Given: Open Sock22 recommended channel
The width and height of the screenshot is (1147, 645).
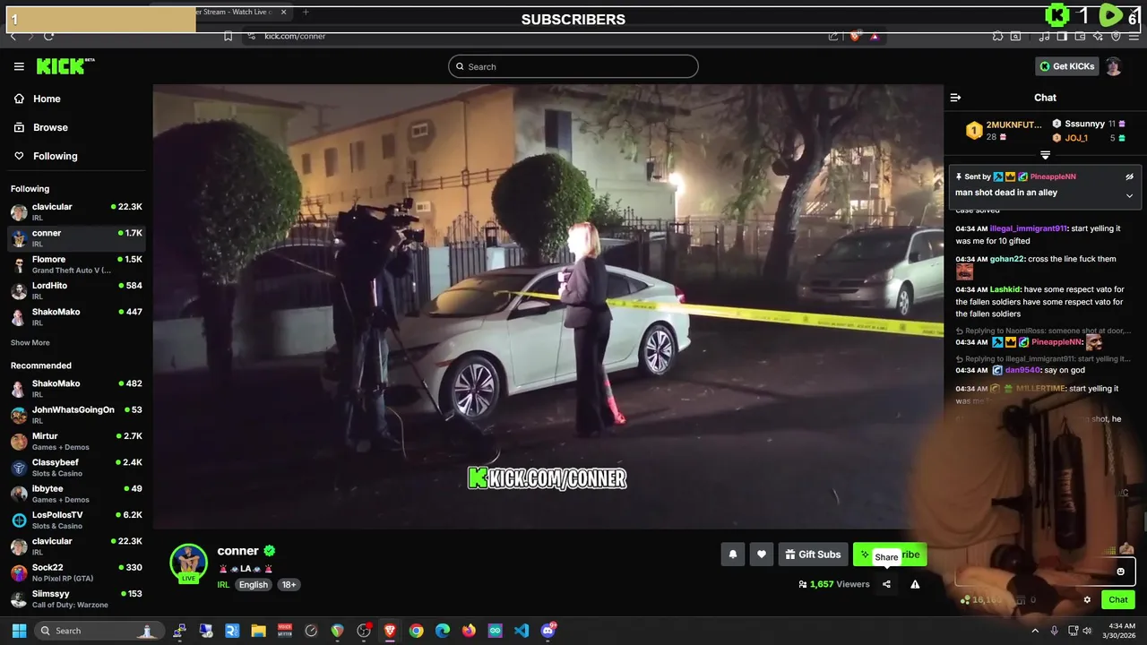Looking at the screenshot, I should tap(76, 572).
